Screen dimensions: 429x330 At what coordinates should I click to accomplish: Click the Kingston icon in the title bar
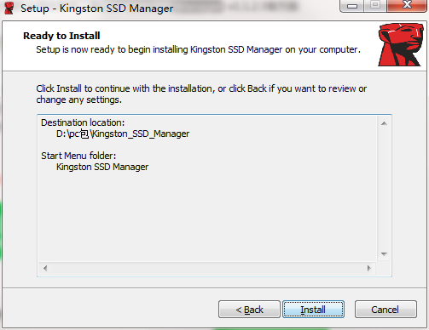coord(9,8)
